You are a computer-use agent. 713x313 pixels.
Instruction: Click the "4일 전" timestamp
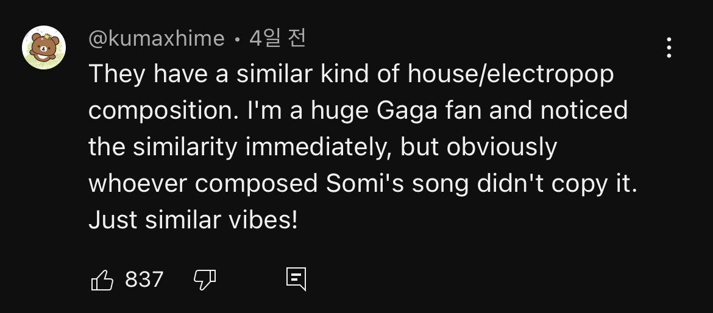(277, 39)
